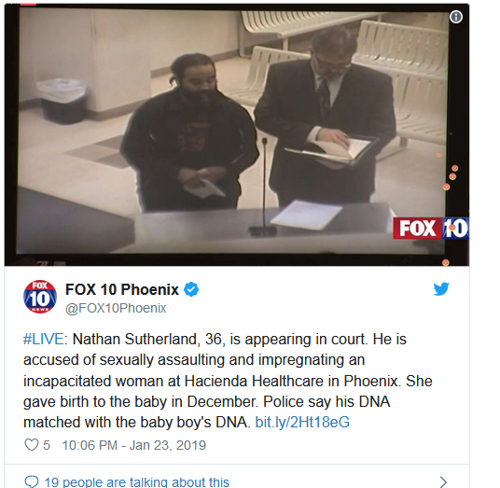
Task: Expand the conversation with the right chevron
Action: click(x=443, y=482)
